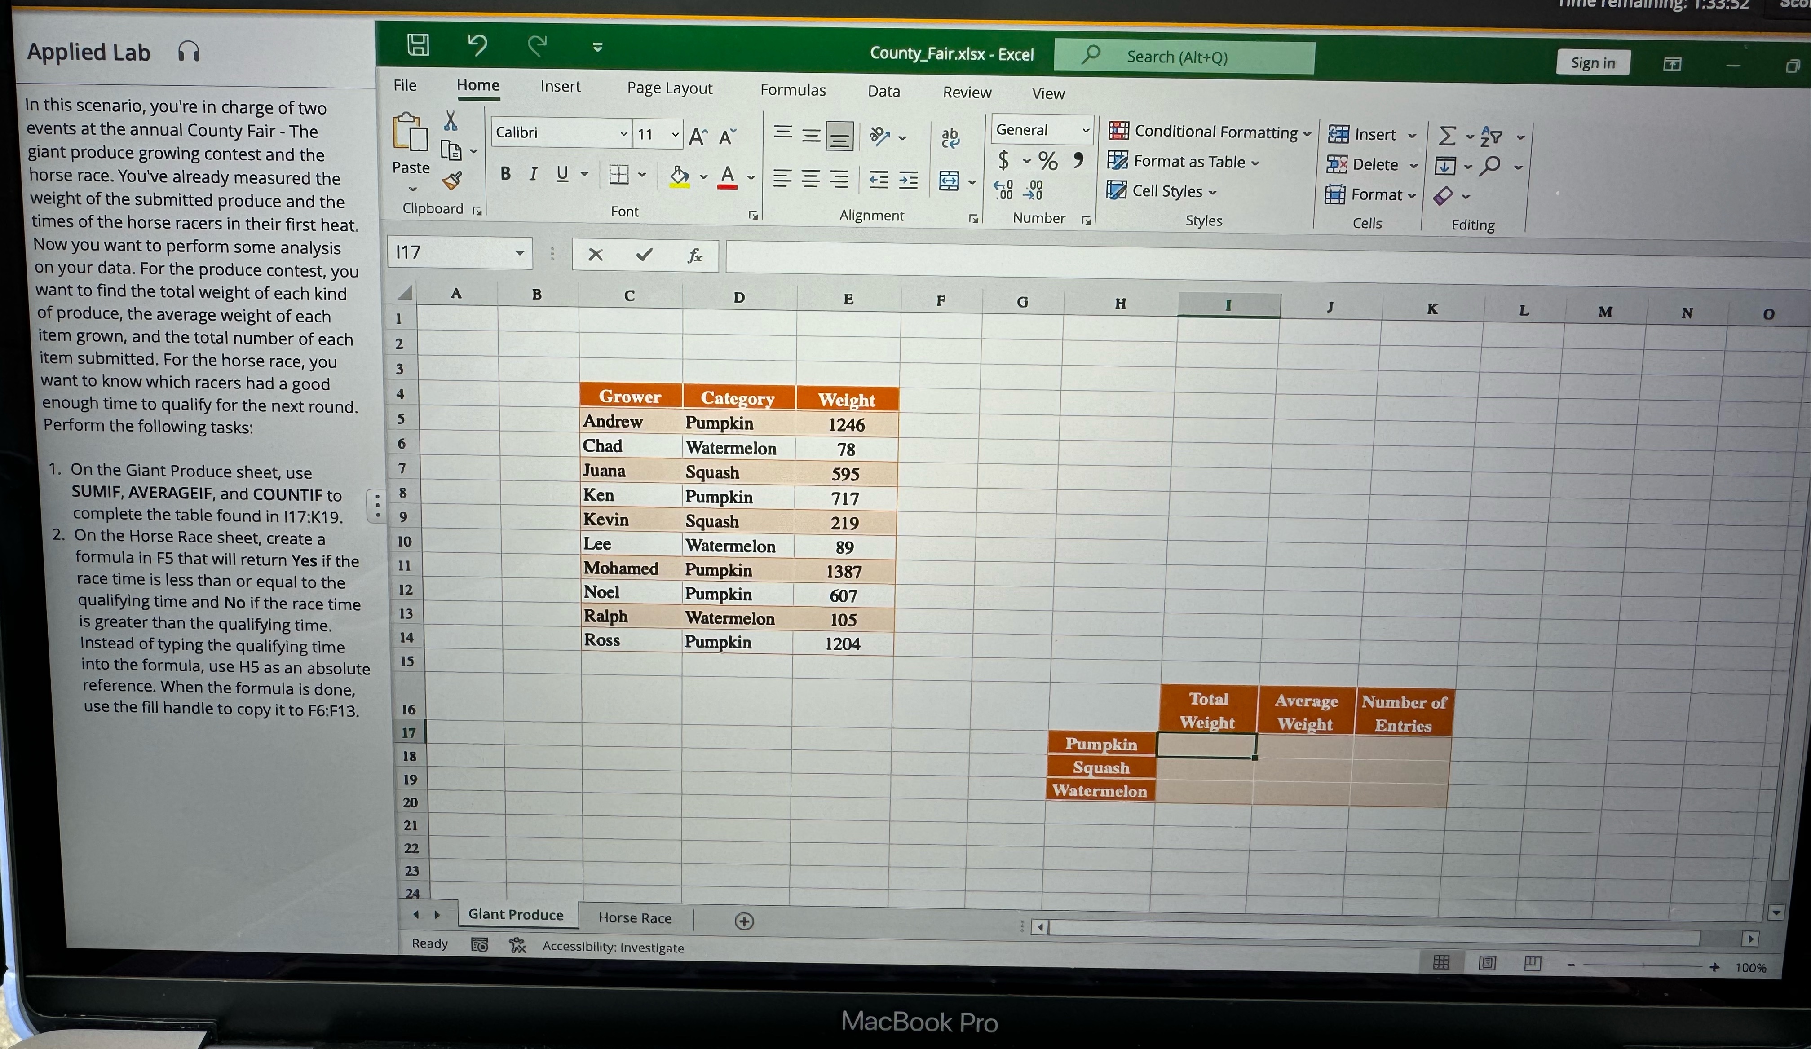Click the Cut scissors icon
The image size is (1811, 1049).
tap(451, 121)
